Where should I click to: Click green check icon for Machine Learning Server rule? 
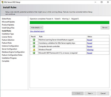click(34, 40)
